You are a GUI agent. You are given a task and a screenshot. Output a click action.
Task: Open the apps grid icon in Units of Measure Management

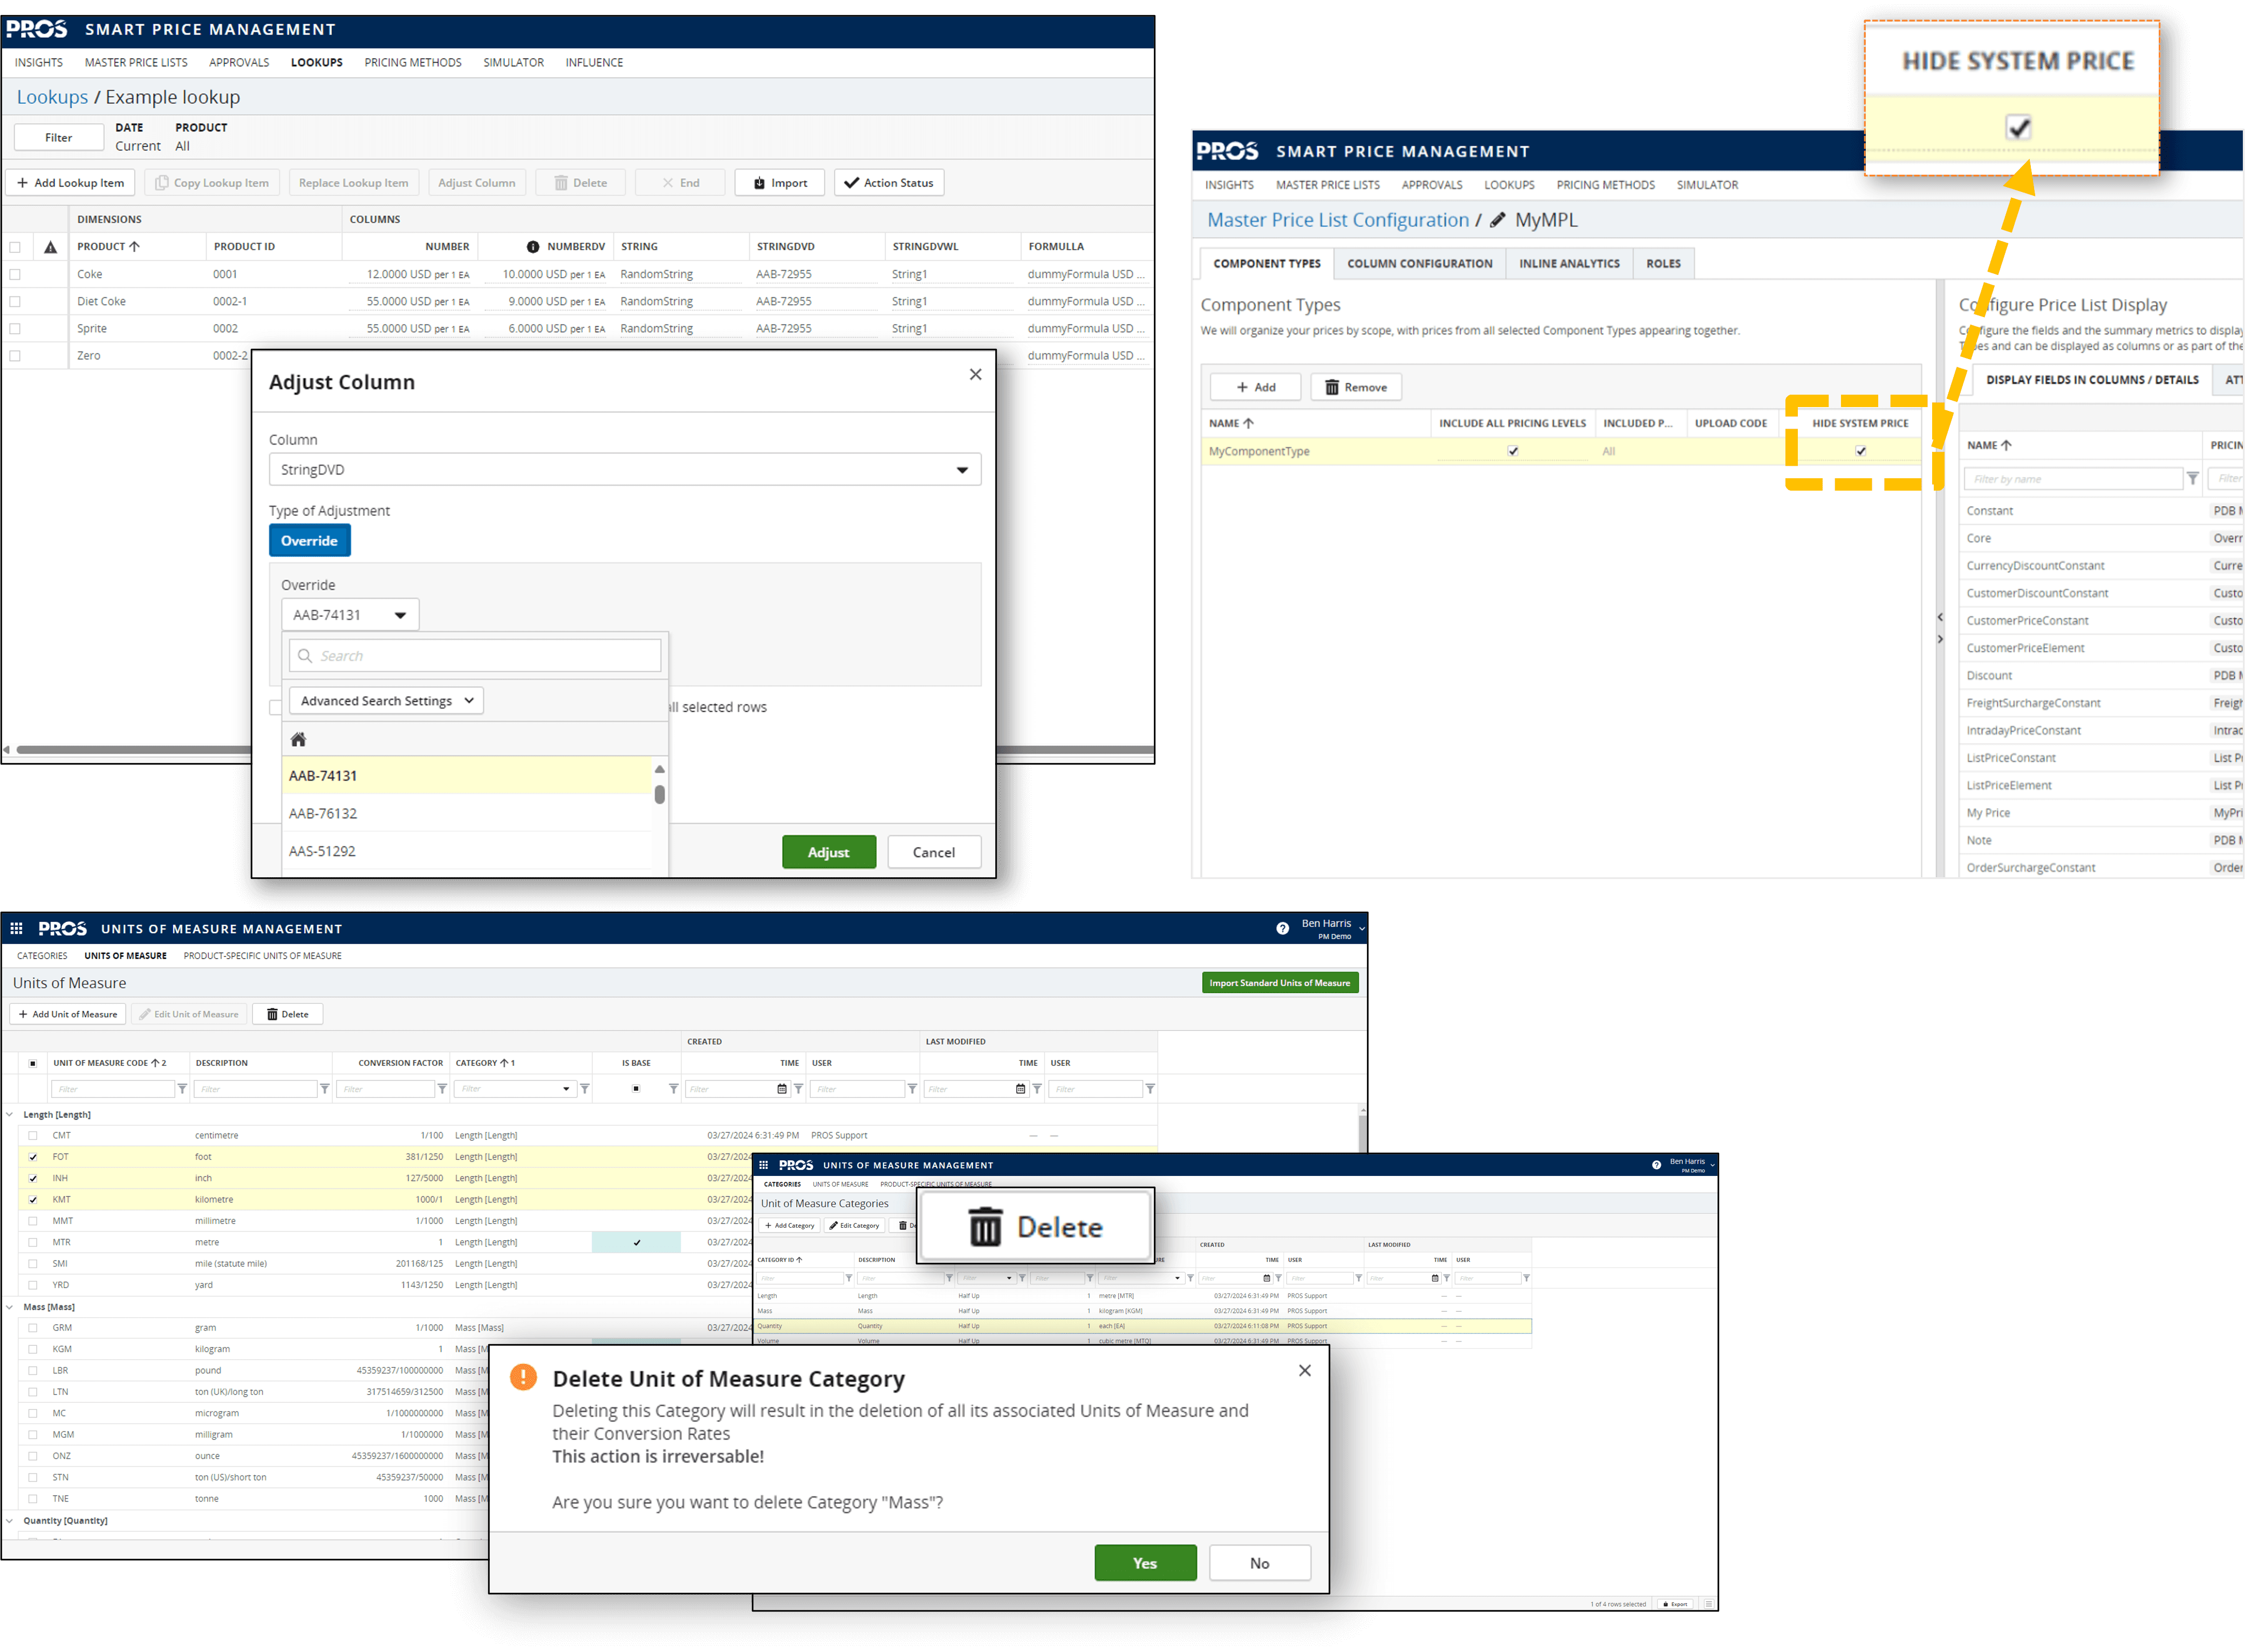[x=16, y=929]
